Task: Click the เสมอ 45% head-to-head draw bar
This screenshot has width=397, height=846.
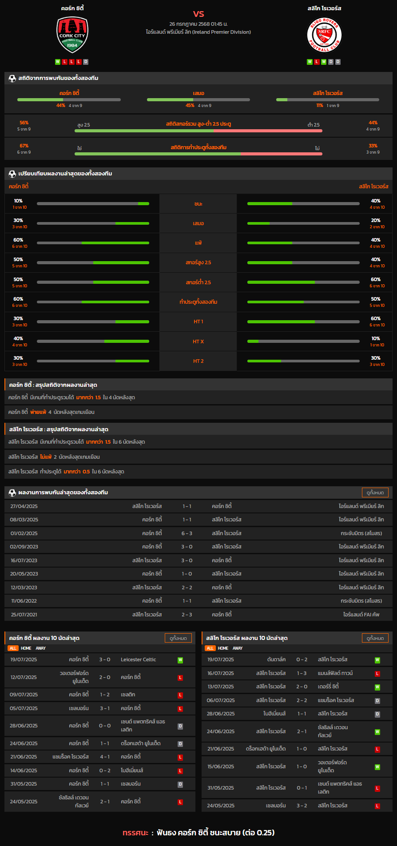Action: (x=198, y=99)
